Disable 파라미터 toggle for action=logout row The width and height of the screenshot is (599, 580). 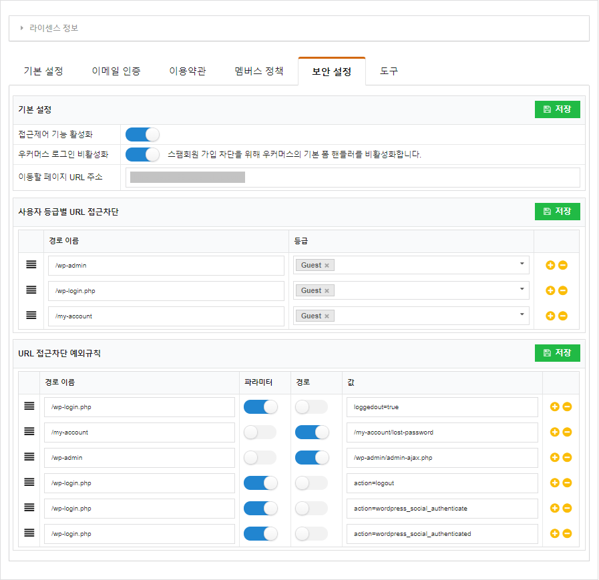[260, 483]
